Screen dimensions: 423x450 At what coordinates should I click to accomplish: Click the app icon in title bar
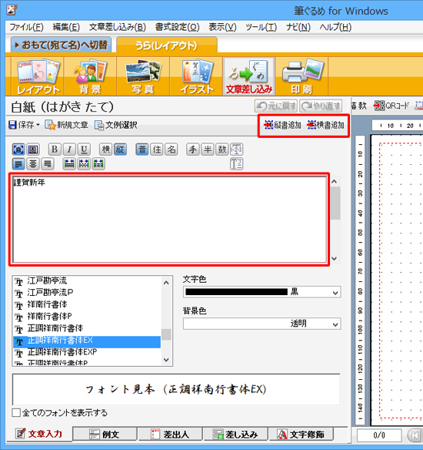coord(12,10)
